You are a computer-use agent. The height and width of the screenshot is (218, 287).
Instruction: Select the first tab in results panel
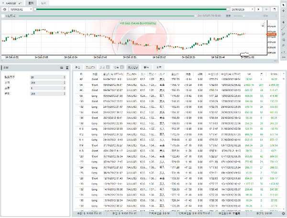[x=78, y=68]
